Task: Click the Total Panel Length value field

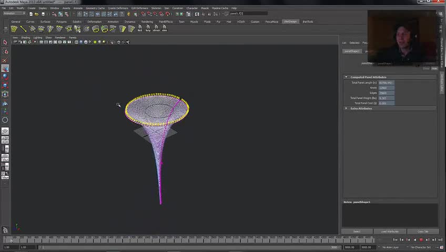Action: click(386, 83)
